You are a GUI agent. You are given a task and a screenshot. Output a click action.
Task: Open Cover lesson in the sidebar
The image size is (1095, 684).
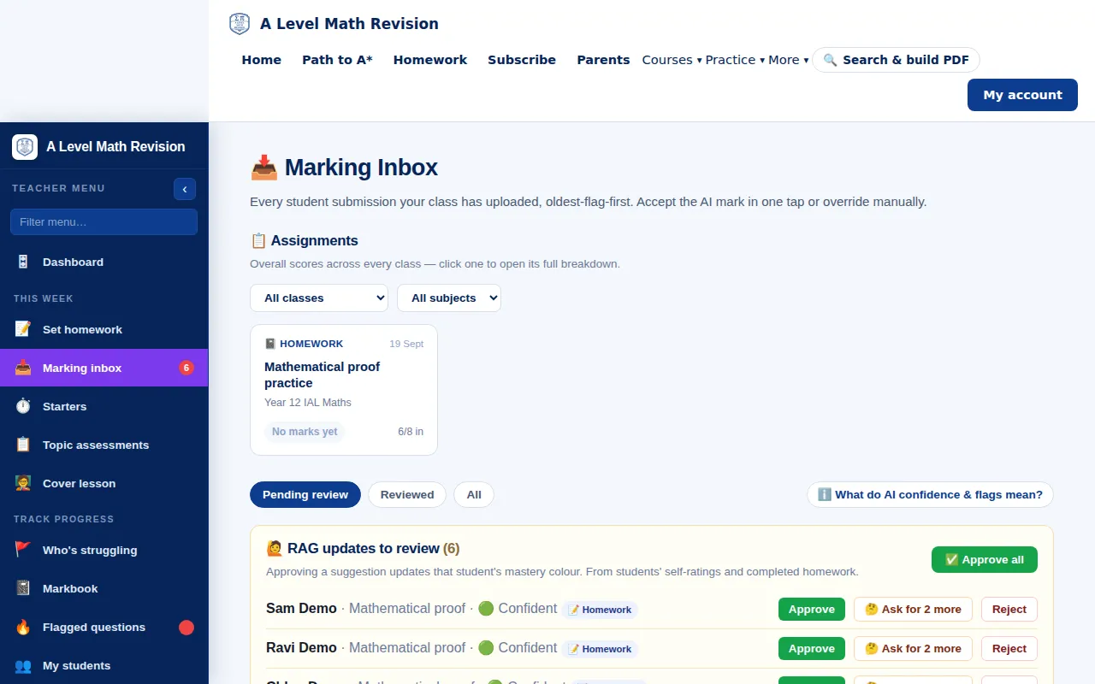104,484
